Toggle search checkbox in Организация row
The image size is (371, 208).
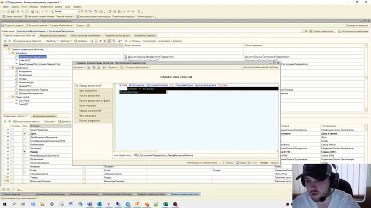[24, 159]
